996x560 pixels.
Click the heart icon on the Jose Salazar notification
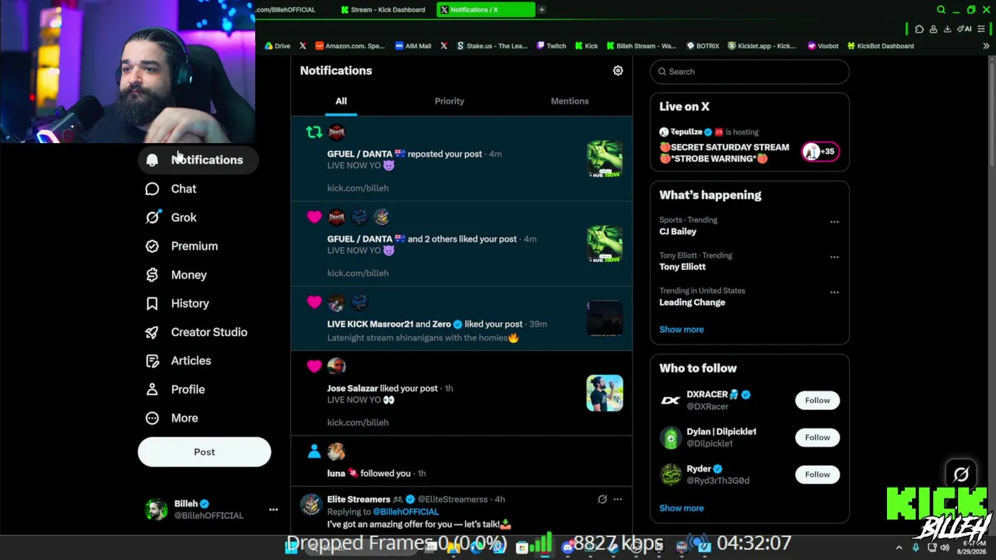click(x=314, y=366)
